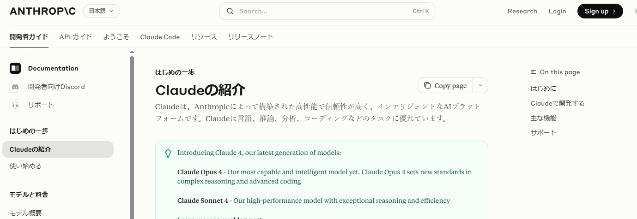Image resolution: width=637 pixels, height=219 pixels.
Task: Click the Sign up button
Action: 600,11
